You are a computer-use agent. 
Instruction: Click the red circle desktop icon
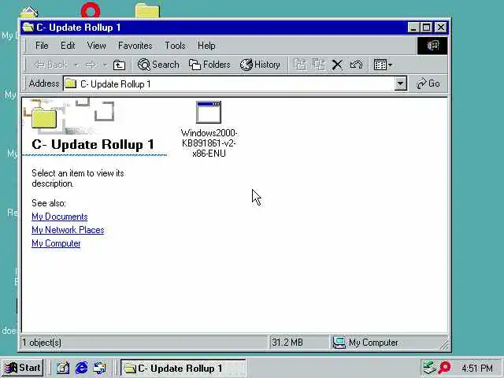(x=91, y=9)
